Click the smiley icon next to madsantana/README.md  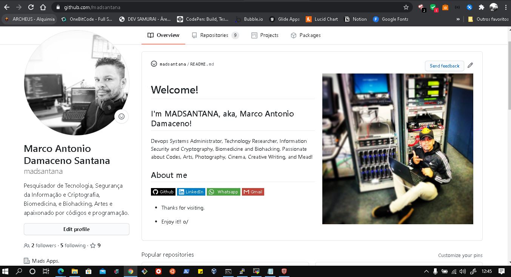point(154,64)
